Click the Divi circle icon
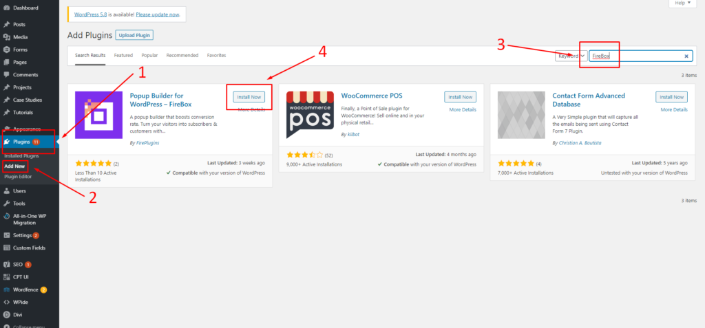This screenshot has height=328, width=705. (x=6, y=314)
